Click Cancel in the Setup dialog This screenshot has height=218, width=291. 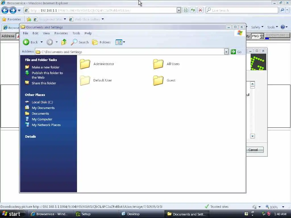coord(255,150)
